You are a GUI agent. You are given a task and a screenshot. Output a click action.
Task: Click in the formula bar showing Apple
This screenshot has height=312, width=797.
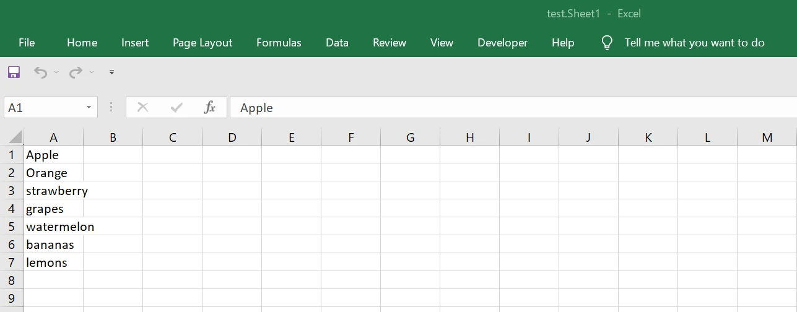(495, 108)
